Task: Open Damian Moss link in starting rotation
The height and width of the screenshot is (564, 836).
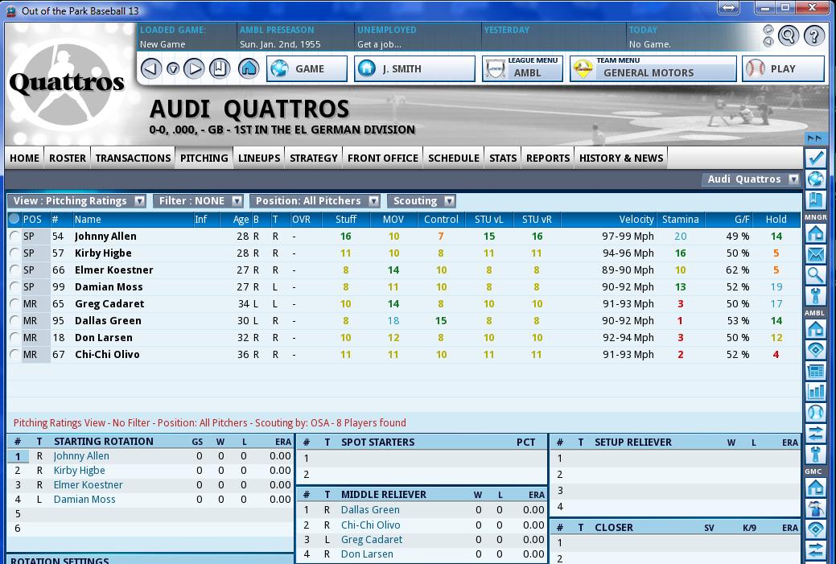Action: coord(84,500)
